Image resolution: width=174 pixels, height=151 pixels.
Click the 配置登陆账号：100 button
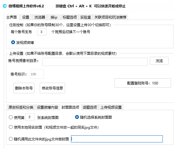pos(143,83)
